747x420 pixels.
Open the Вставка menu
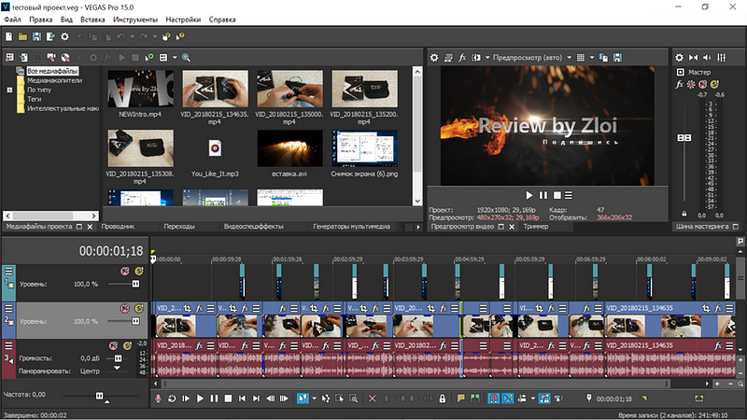pyautogui.click(x=92, y=20)
